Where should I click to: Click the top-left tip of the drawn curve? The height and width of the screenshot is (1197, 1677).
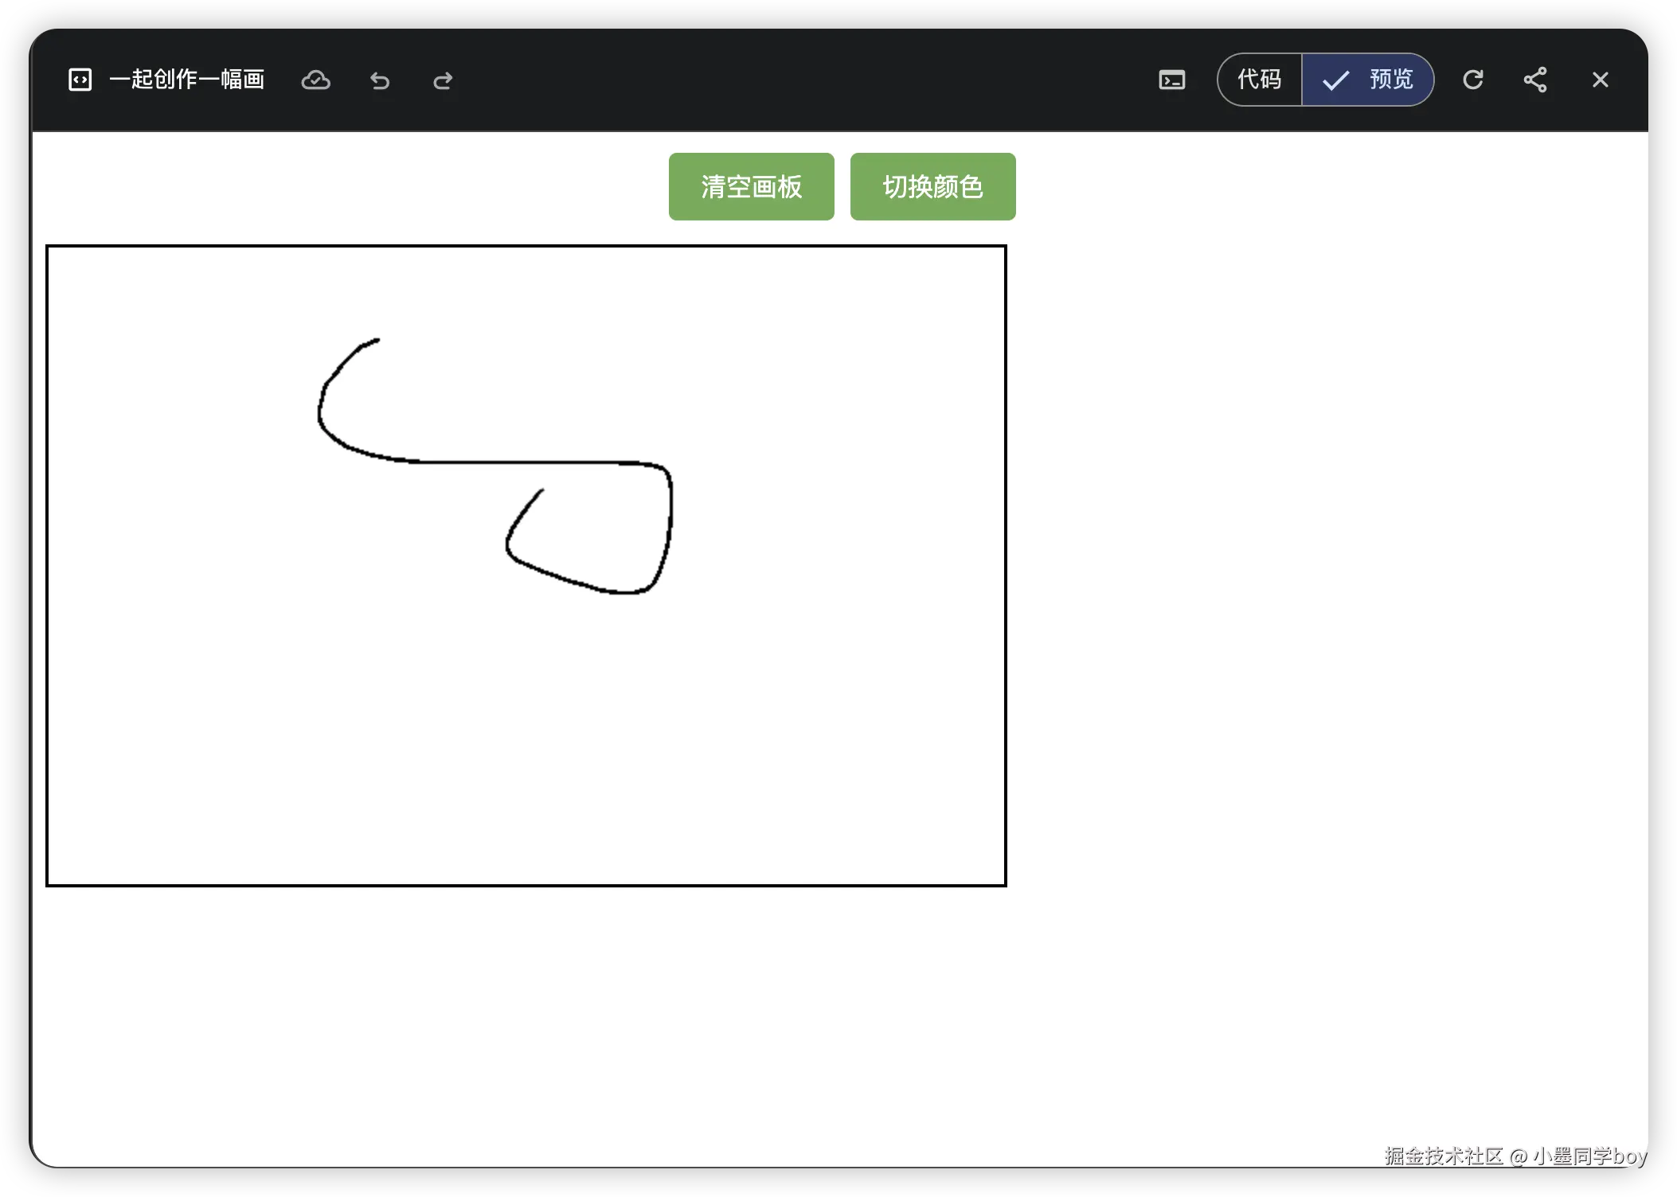click(376, 341)
